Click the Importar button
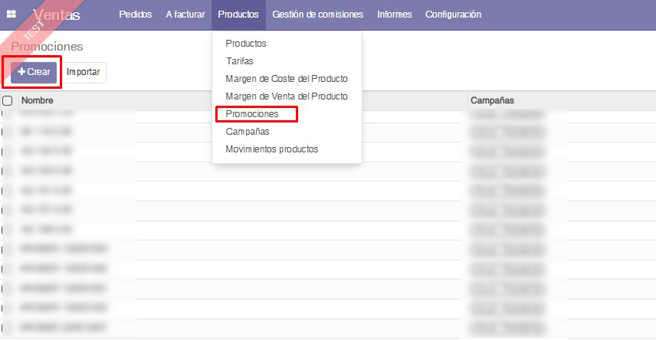 click(84, 72)
